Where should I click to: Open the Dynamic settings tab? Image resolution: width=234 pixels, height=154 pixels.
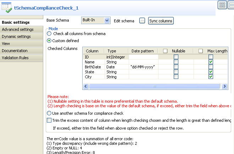click(x=22, y=36)
